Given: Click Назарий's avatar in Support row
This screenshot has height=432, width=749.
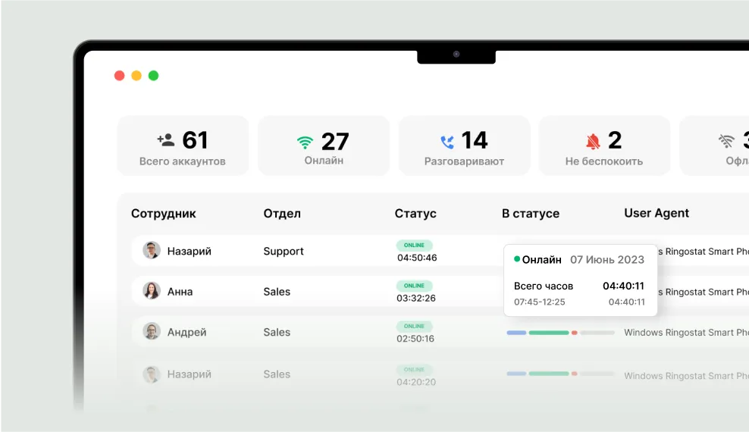Looking at the screenshot, I should click(x=152, y=251).
